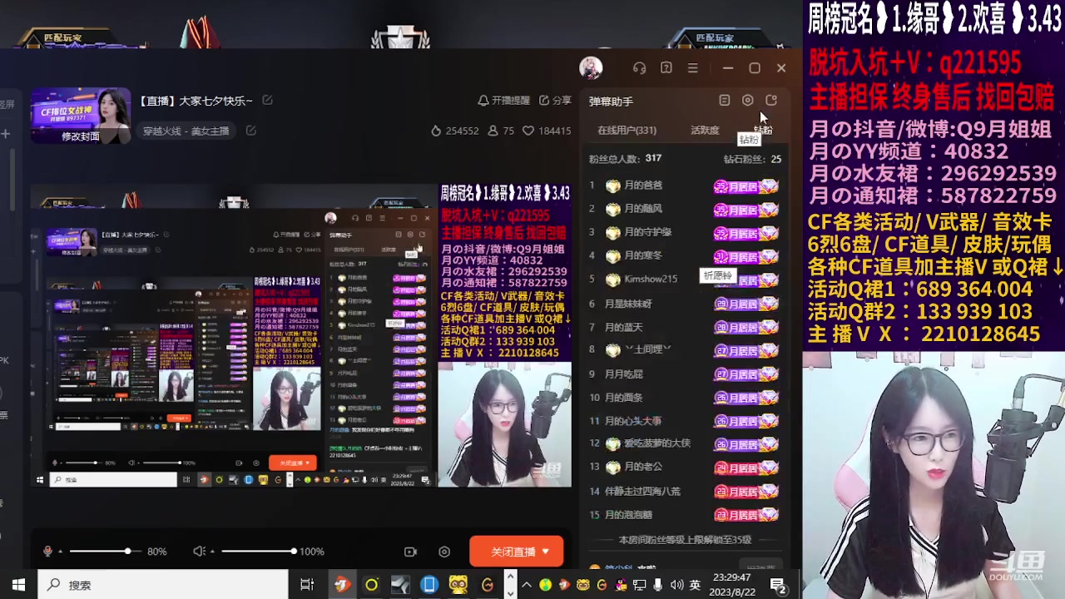
Task: Open the danmaku list note icon
Action: point(724,100)
